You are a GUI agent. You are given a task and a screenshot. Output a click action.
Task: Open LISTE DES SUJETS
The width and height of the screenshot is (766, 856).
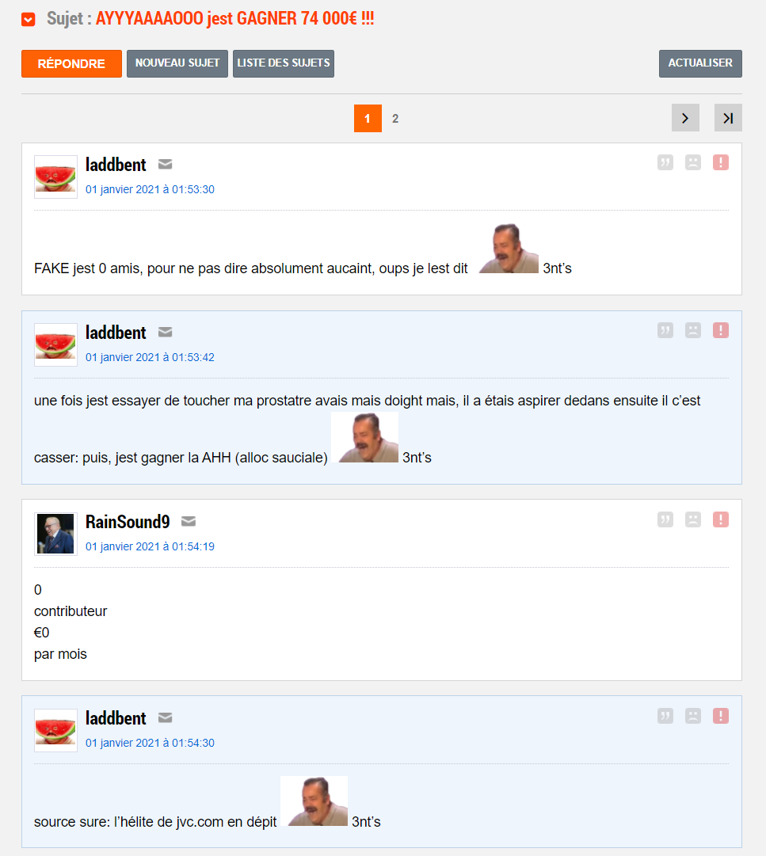tap(284, 63)
